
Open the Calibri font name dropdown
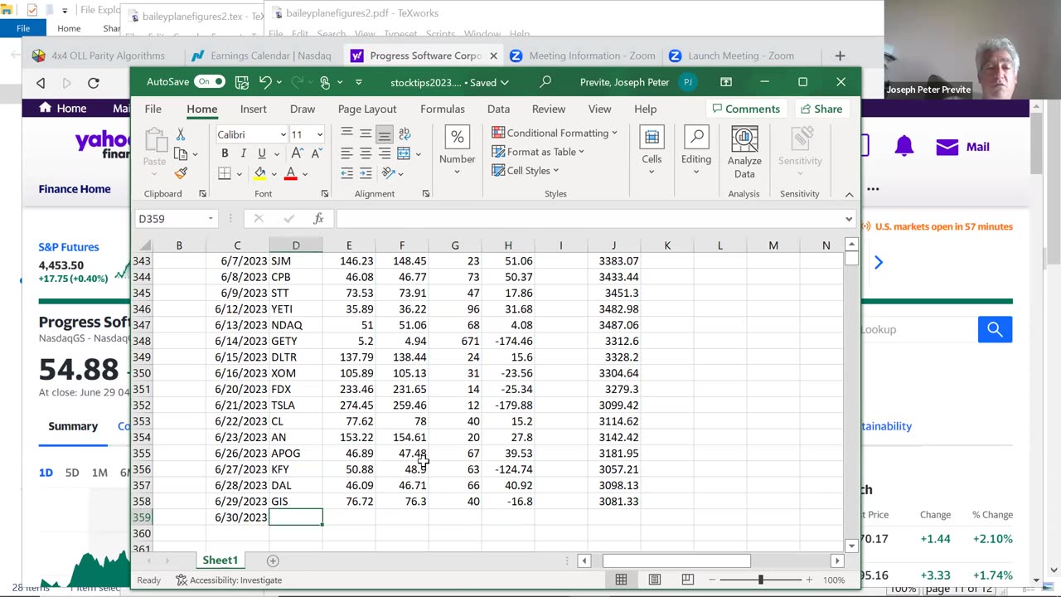click(x=283, y=134)
